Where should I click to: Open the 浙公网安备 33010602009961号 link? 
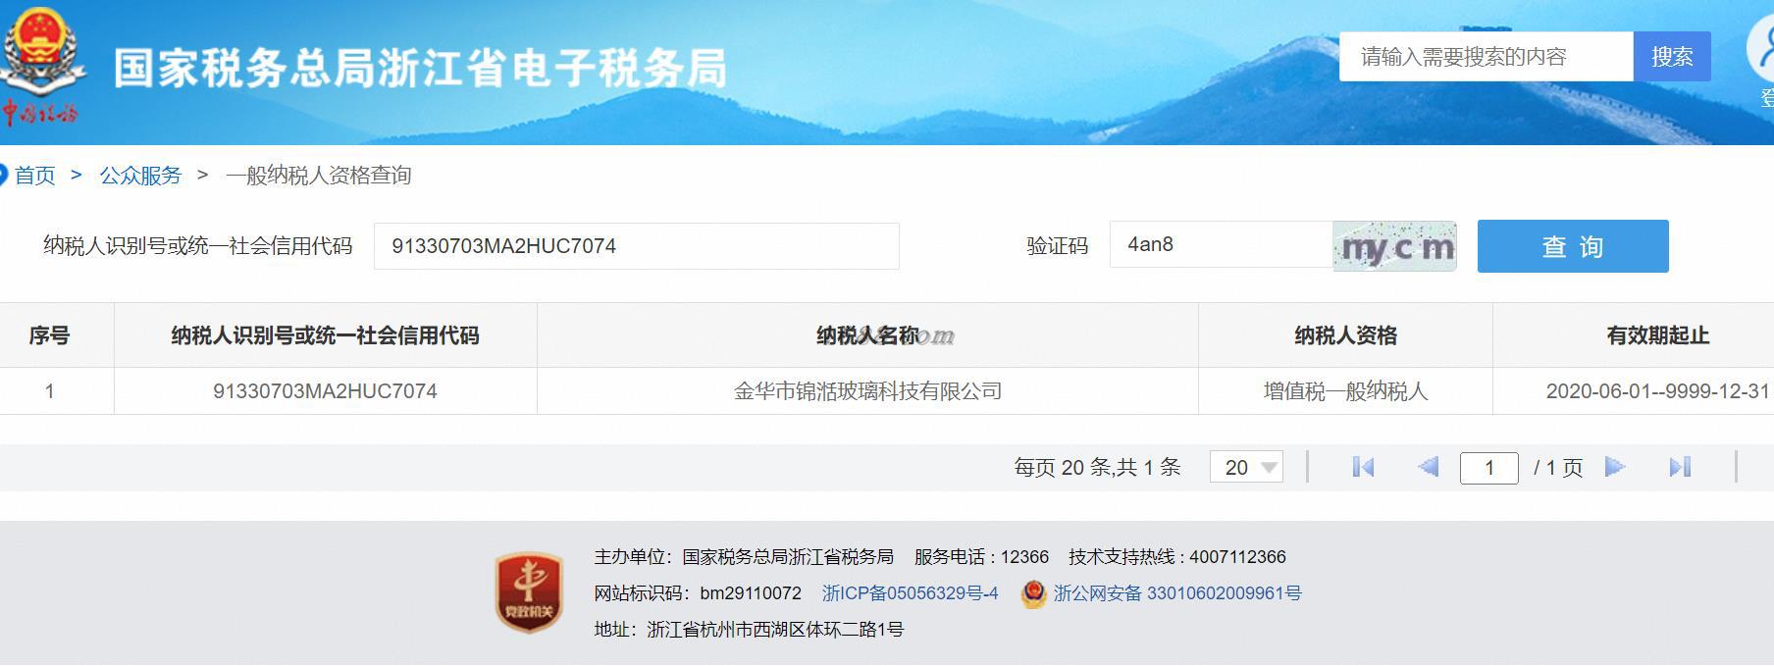click(x=1177, y=593)
